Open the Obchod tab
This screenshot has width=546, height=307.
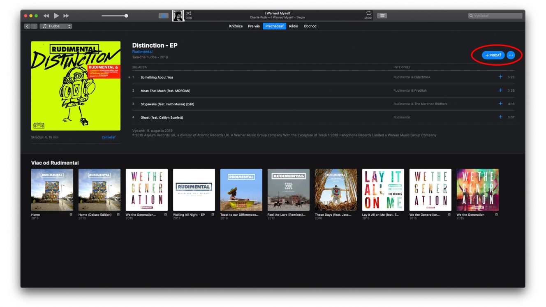pos(310,26)
